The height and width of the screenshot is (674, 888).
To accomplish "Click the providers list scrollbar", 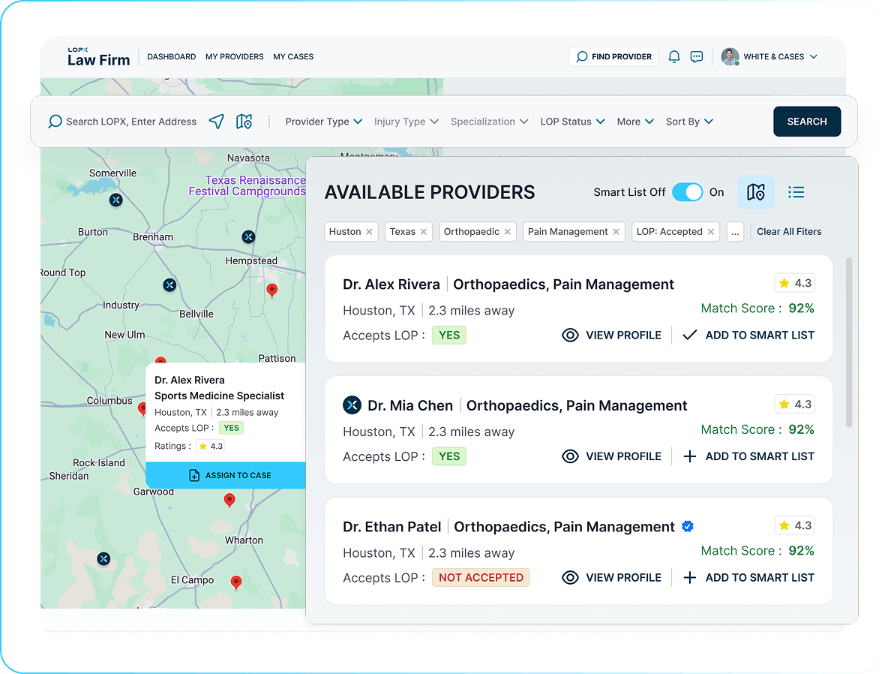I will coord(848,342).
